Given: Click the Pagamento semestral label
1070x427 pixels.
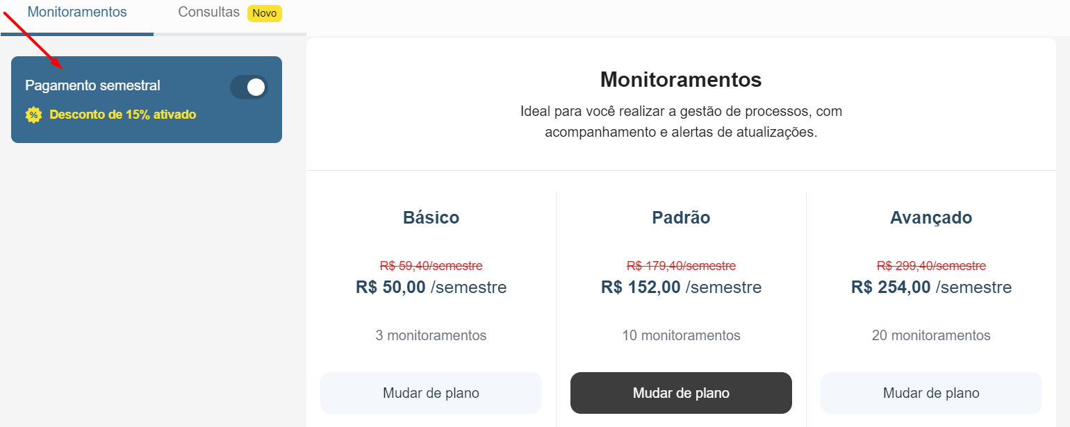Looking at the screenshot, I should coord(92,85).
